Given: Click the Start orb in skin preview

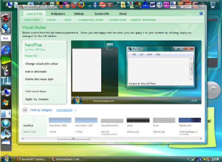Looking at the screenshot, I should pos(77,101).
